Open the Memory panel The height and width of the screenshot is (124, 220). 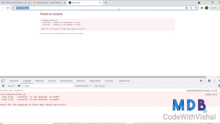pyautogui.click(x=81, y=81)
